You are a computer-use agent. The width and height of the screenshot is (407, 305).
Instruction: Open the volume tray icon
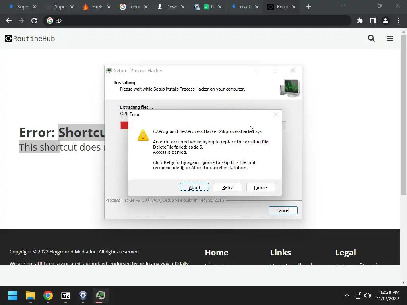[368, 295]
